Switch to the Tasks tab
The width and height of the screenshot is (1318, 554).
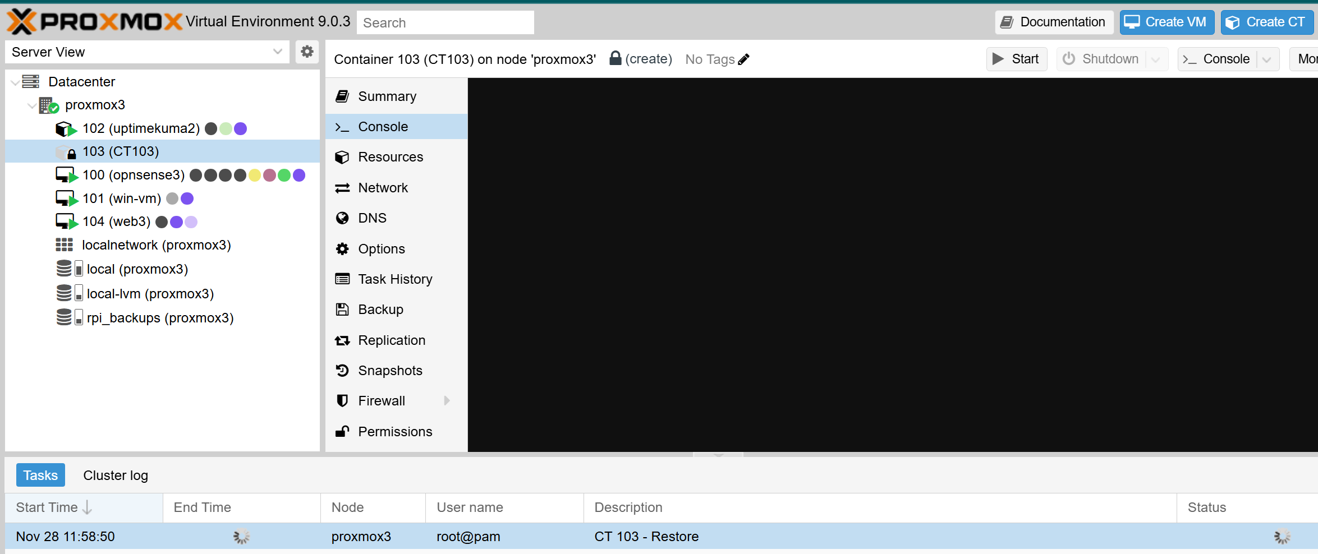[x=40, y=475]
